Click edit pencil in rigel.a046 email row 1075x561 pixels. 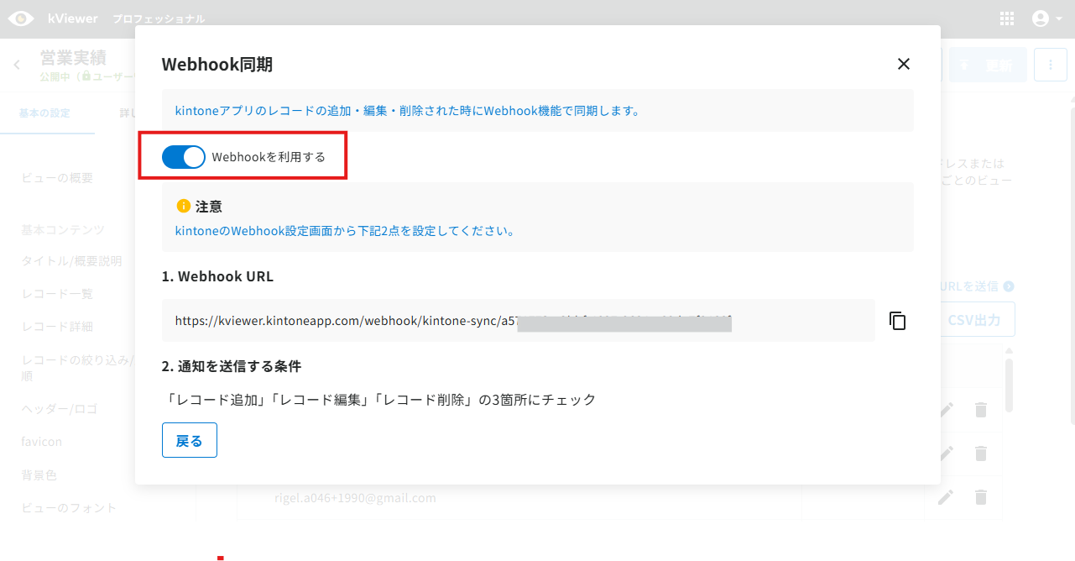947,497
